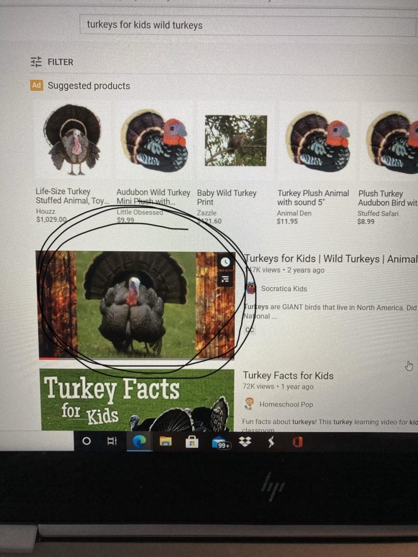
Task: Open the Mail app showing 99+
Action: point(220,443)
